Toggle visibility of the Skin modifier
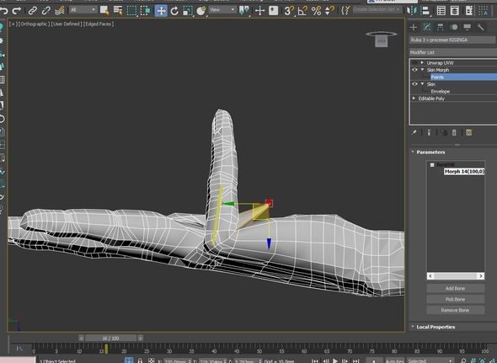 (414, 84)
